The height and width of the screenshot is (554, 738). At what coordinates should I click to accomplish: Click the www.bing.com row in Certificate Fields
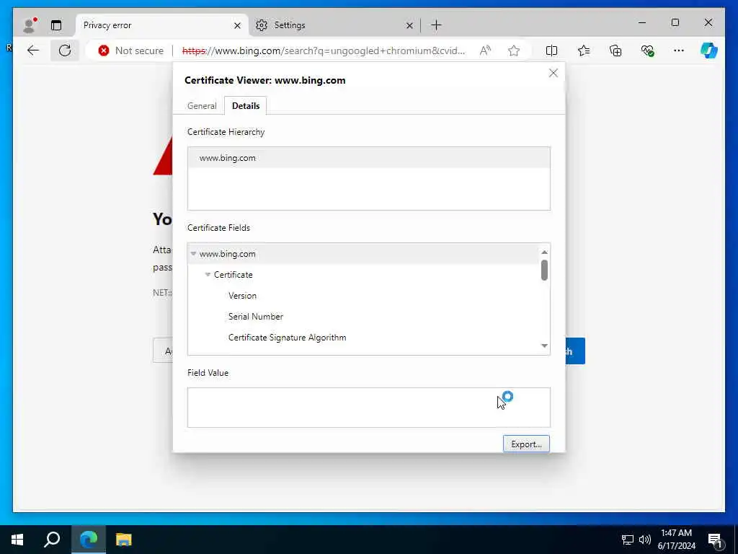pyautogui.click(x=363, y=254)
